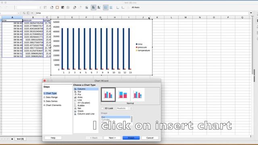Screen dimensions: 258x145
Task: Click the Finish button
Action: point(131,138)
